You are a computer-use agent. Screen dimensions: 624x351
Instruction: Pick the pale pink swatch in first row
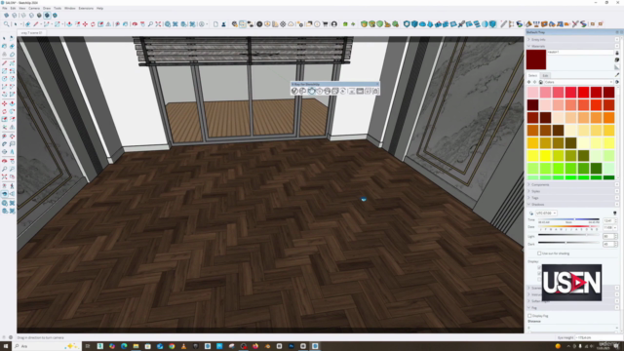point(533,93)
